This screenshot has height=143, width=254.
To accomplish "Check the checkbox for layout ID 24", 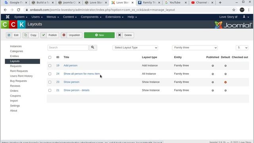I will (50, 74).
